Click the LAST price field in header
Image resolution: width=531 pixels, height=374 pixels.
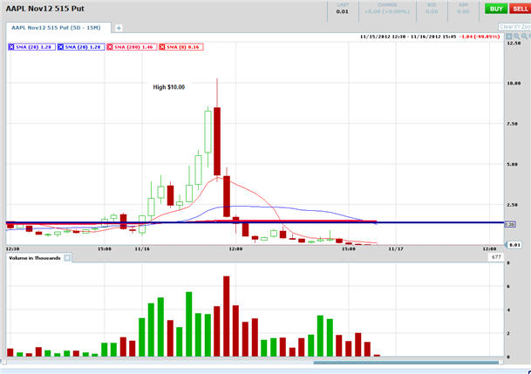click(343, 9)
